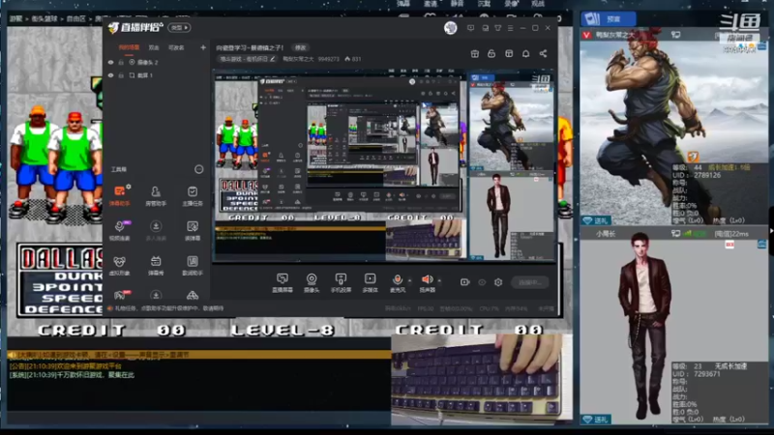
Task: Select the 摄像头 2 source row
Action: pos(156,63)
